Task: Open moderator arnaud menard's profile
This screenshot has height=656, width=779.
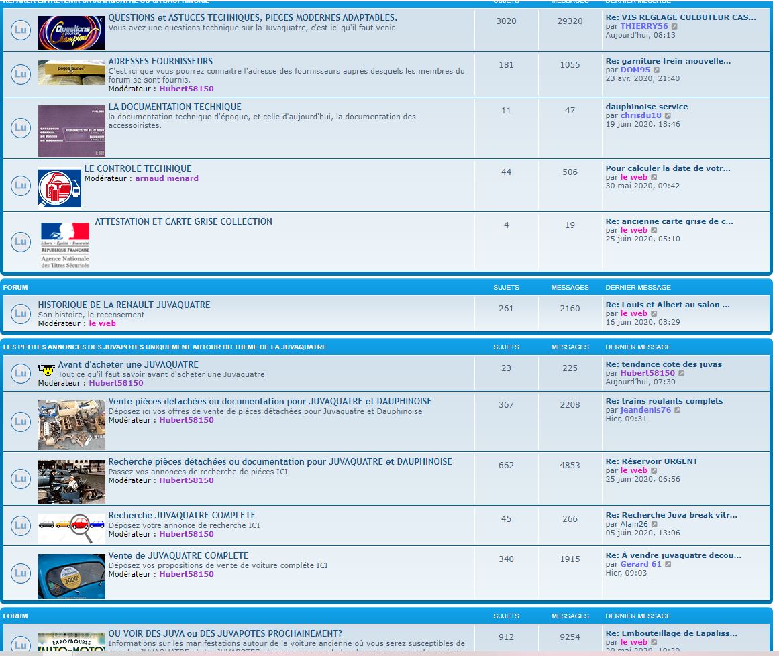Action: point(166,179)
